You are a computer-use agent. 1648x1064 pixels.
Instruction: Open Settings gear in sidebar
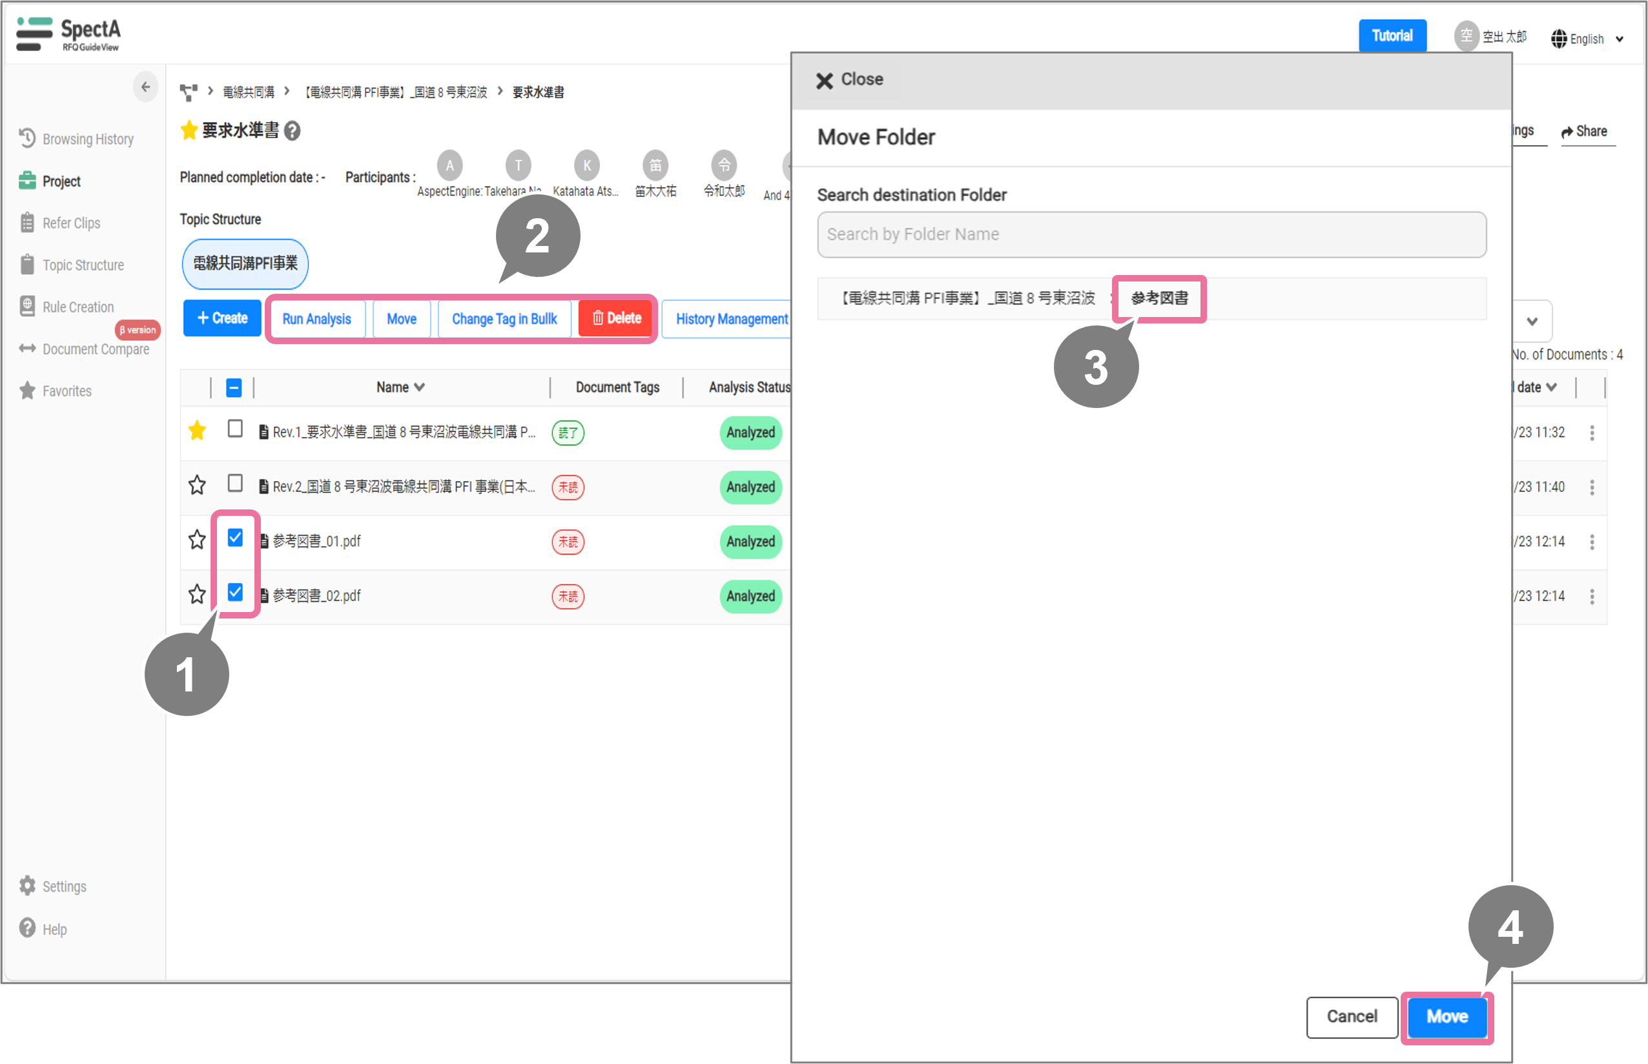coord(28,886)
